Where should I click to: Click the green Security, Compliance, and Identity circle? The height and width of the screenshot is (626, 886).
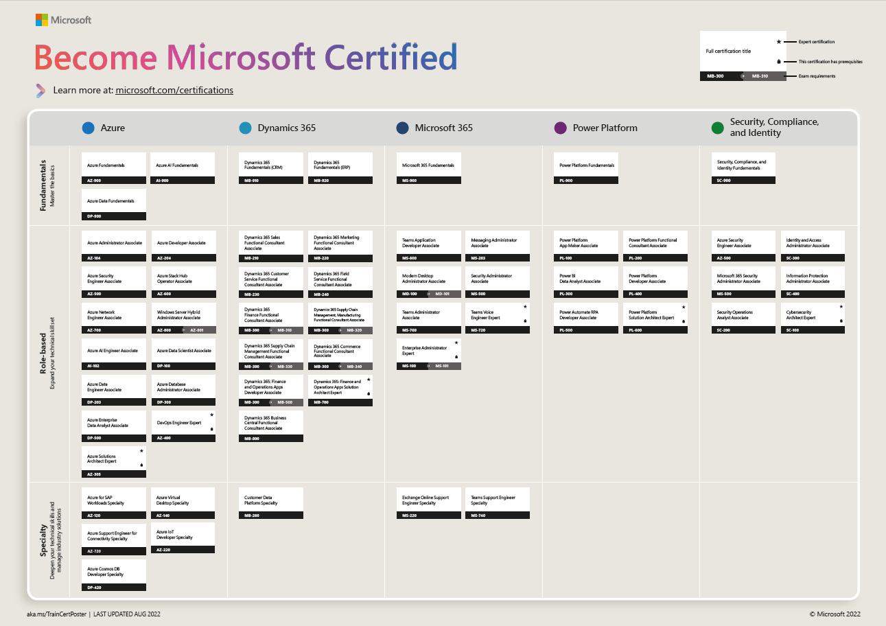coord(718,128)
